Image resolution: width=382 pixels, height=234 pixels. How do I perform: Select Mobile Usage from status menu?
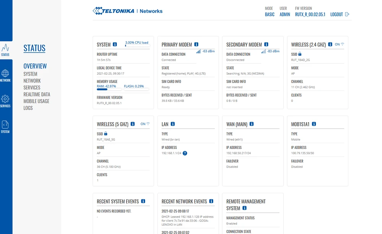pos(36,101)
